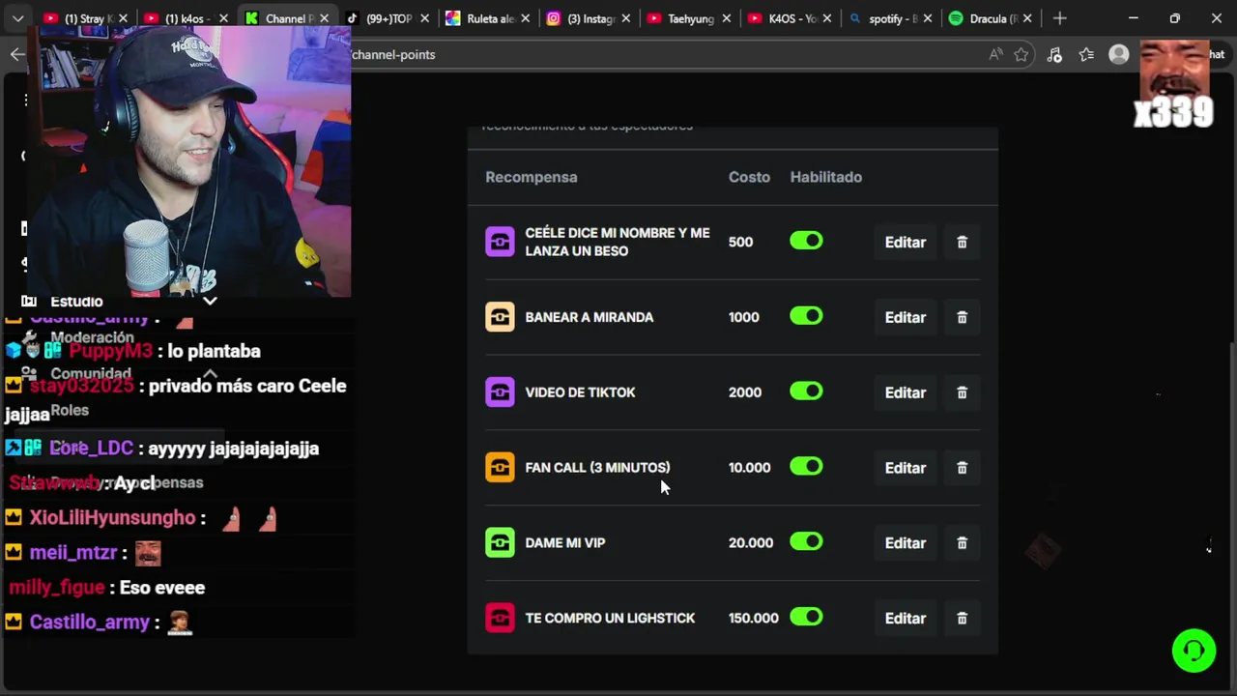The height and width of the screenshot is (696, 1237).
Task: Click the PuppyM3 username in chat
Action: click(x=111, y=351)
